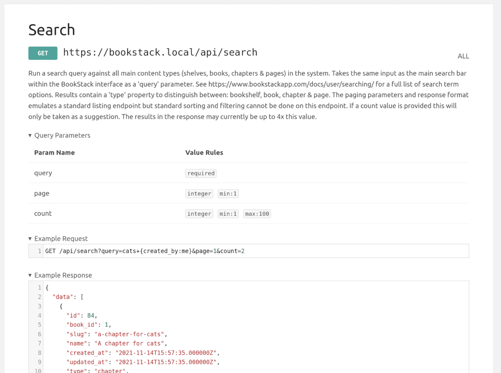The height and width of the screenshot is (373, 501).
Task: Click the max:100 tag in count row
Action: tap(257, 214)
